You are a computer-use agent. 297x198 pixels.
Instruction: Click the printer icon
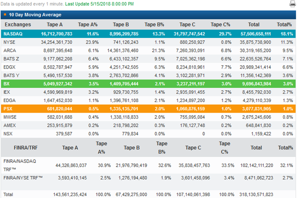click(x=293, y=4)
